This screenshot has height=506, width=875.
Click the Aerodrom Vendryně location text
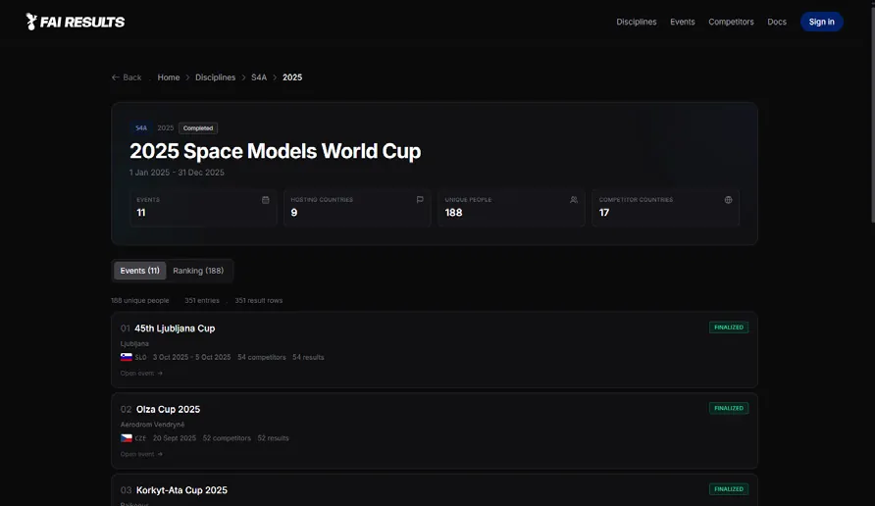(x=152, y=425)
